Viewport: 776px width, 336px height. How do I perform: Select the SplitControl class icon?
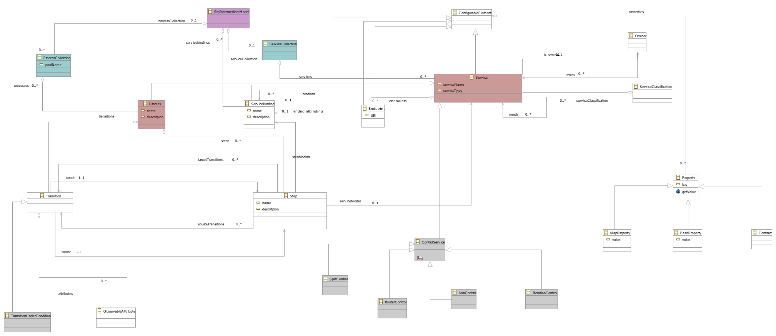click(x=326, y=279)
